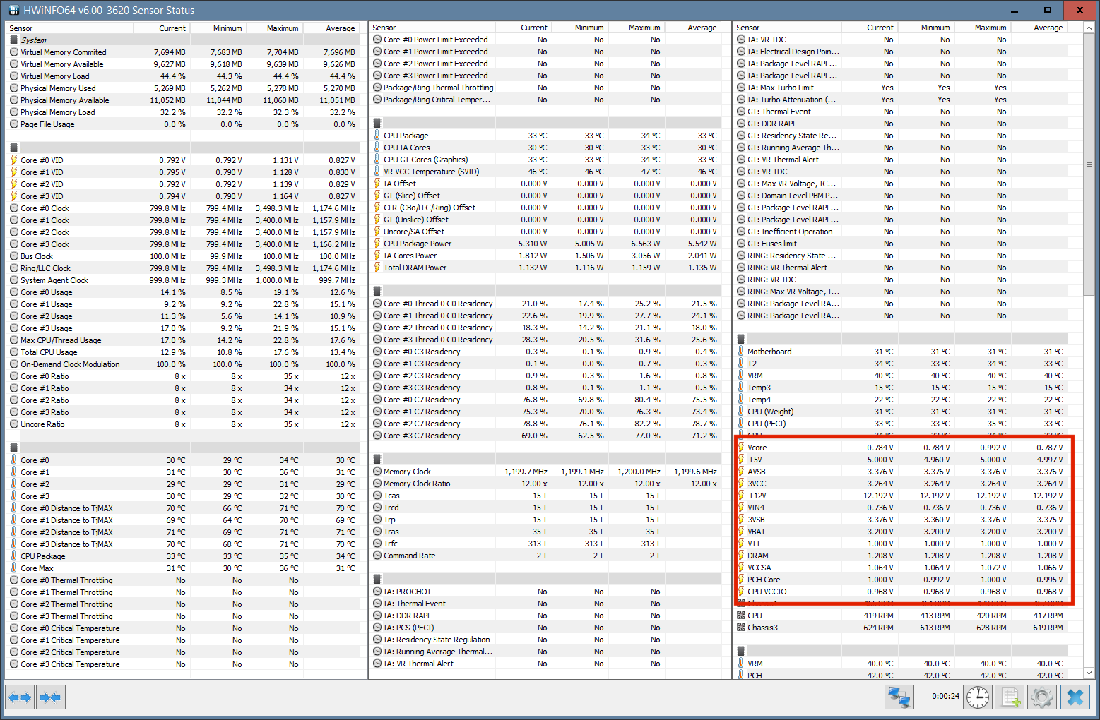Start logging with the sheet-plus icon
The height and width of the screenshot is (720, 1100).
coord(1010,697)
